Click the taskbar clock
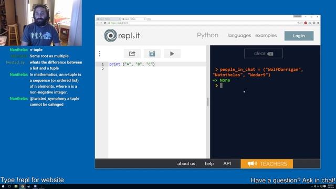This screenshot has width=336, height=189. [330, 186]
